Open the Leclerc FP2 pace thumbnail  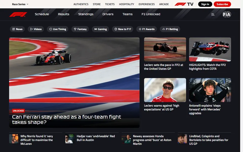[x=165, y=49]
